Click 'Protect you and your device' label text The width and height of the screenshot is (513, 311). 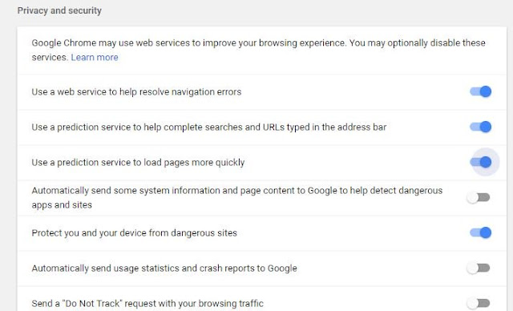134,233
